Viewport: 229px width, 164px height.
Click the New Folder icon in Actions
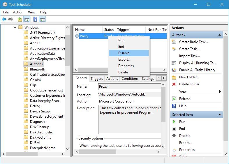(x=174, y=77)
